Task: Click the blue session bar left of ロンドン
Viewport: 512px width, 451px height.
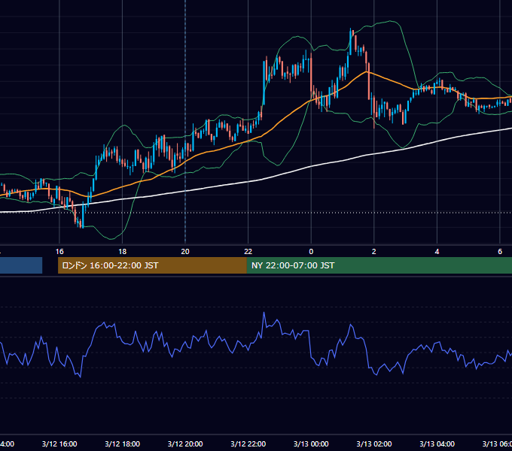Action: (x=21, y=265)
